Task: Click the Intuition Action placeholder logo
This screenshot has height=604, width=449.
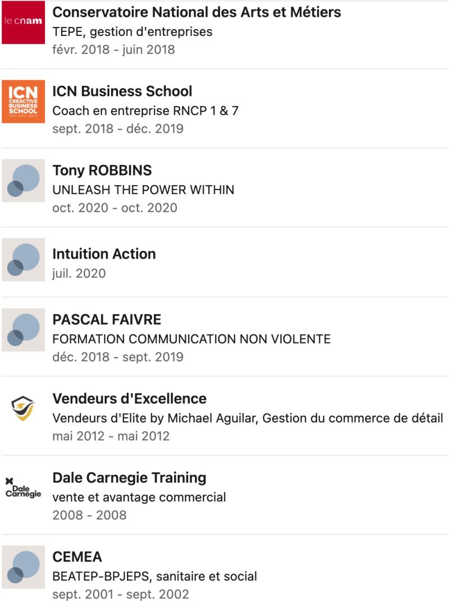Action: click(x=23, y=260)
